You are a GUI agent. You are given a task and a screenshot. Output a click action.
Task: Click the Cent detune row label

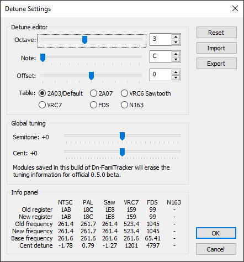36,245
